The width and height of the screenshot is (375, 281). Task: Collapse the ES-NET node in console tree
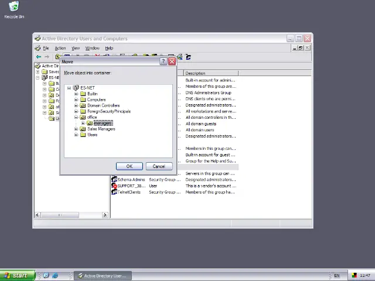click(37, 78)
